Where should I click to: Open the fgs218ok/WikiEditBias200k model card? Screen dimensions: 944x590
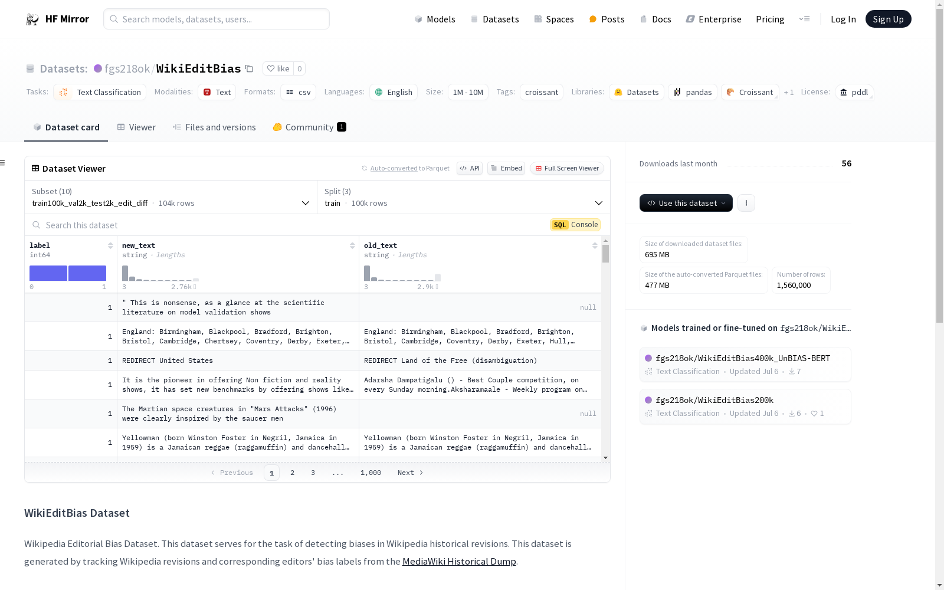[745, 407]
